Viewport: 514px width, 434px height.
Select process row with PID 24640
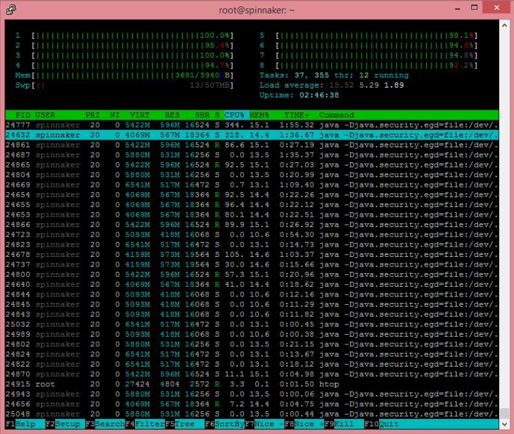pos(252,285)
